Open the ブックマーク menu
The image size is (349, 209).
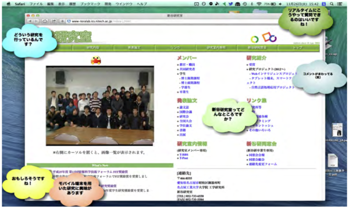pos(90,4)
